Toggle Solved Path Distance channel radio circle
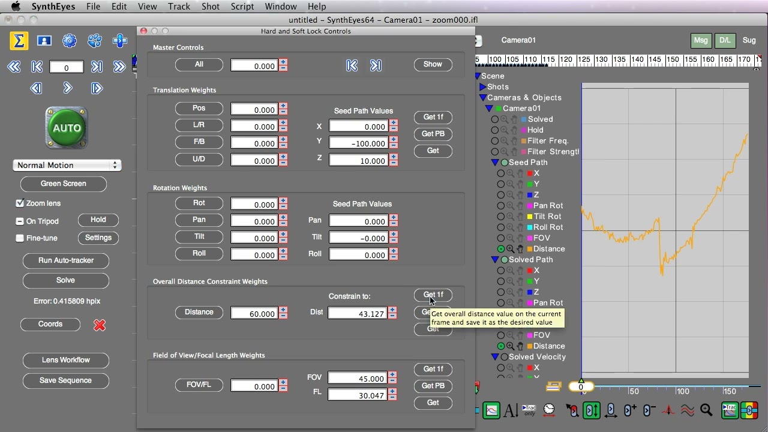768x432 pixels. coord(501,346)
